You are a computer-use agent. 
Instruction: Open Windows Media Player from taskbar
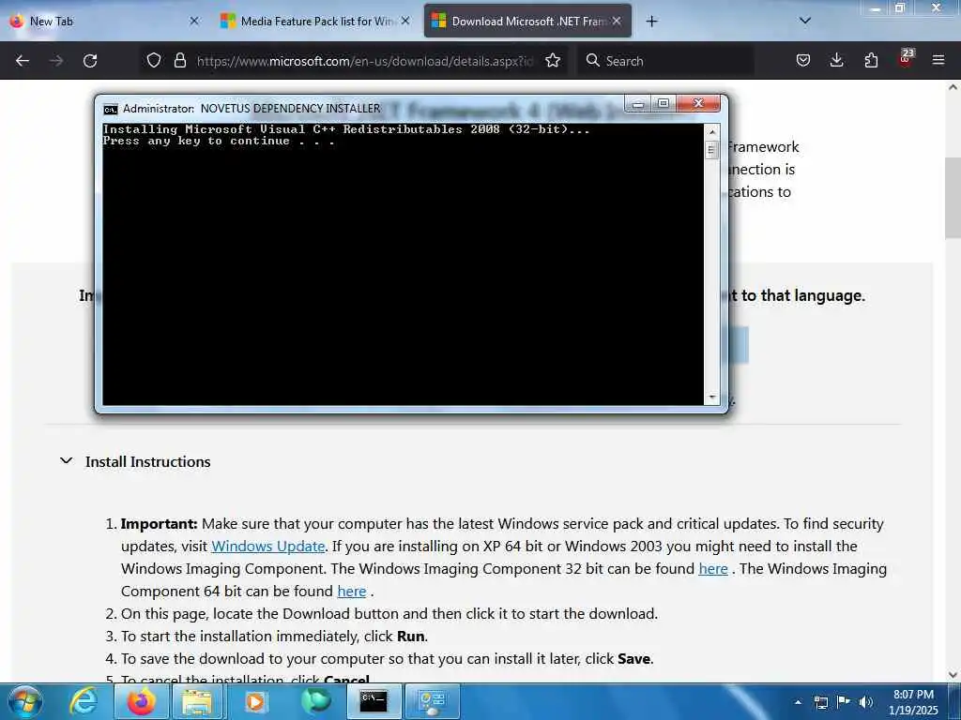[255, 701]
